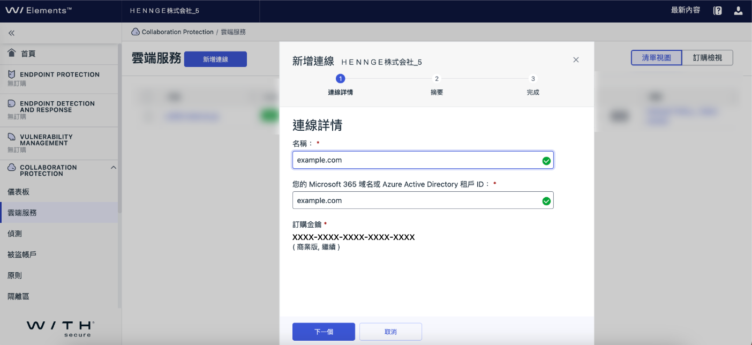Click green check in 名稱 field
752x345 pixels.
pyautogui.click(x=546, y=160)
